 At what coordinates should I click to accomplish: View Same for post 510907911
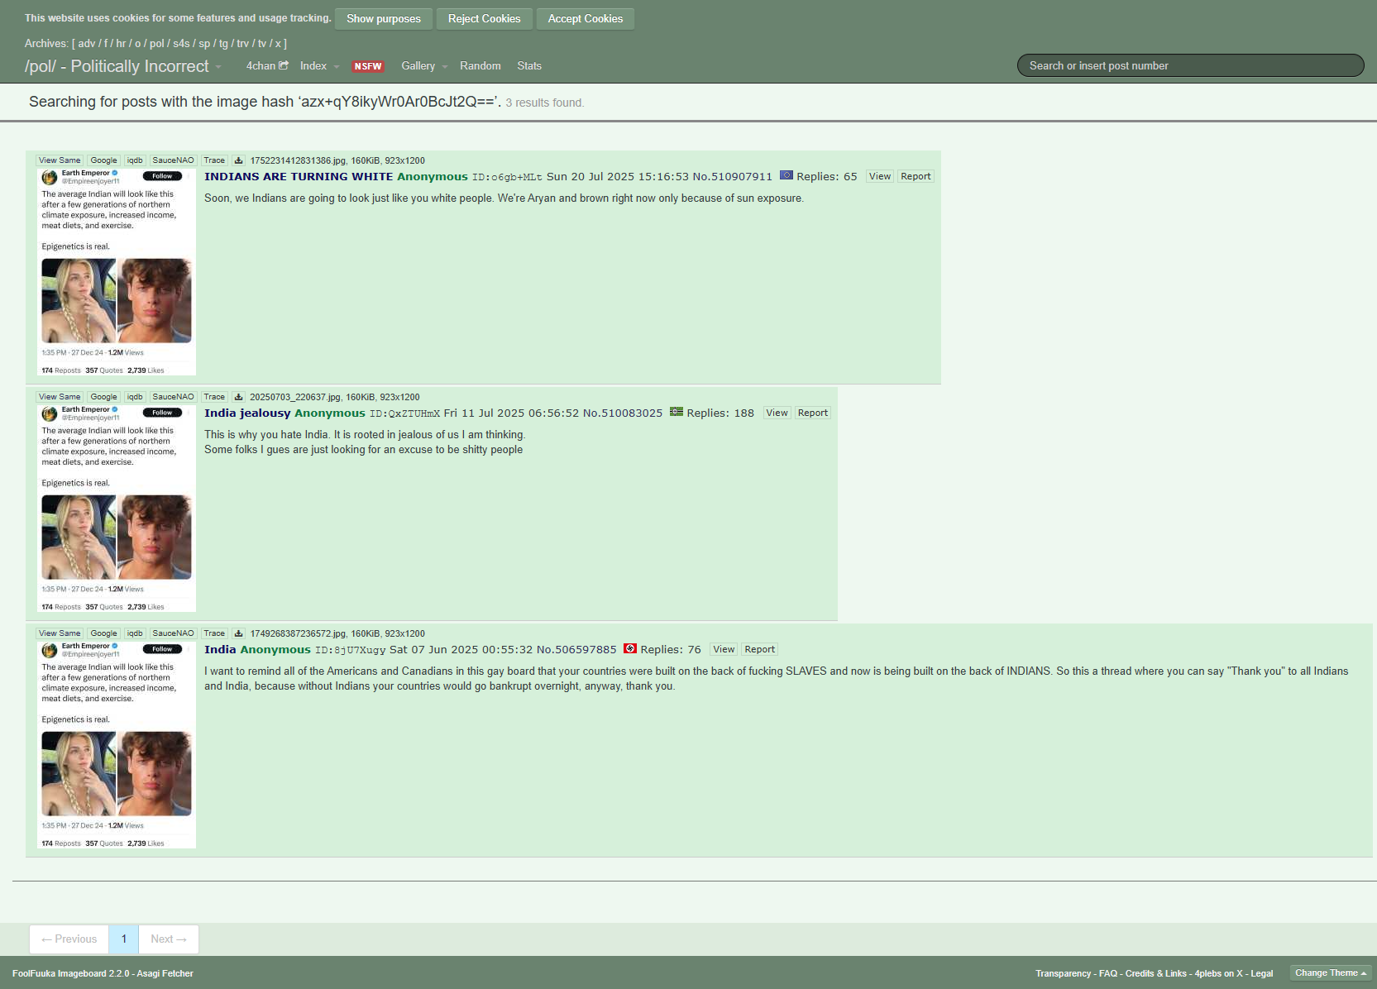pyautogui.click(x=60, y=160)
